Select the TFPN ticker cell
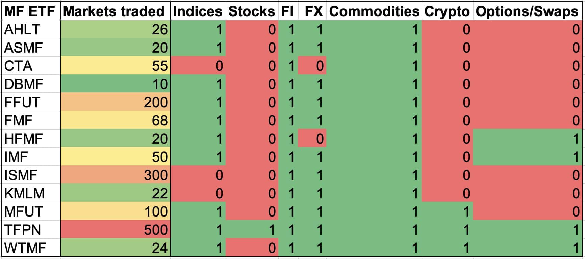 (x=31, y=230)
